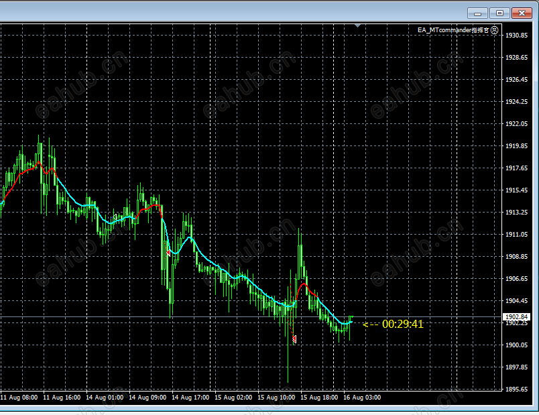Minimize the chart window
This screenshot has height=415, width=539.
coord(477,13)
